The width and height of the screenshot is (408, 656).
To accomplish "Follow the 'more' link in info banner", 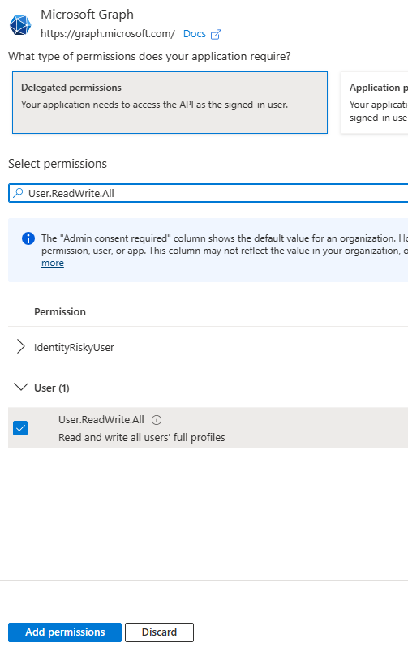I will (x=52, y=263).
